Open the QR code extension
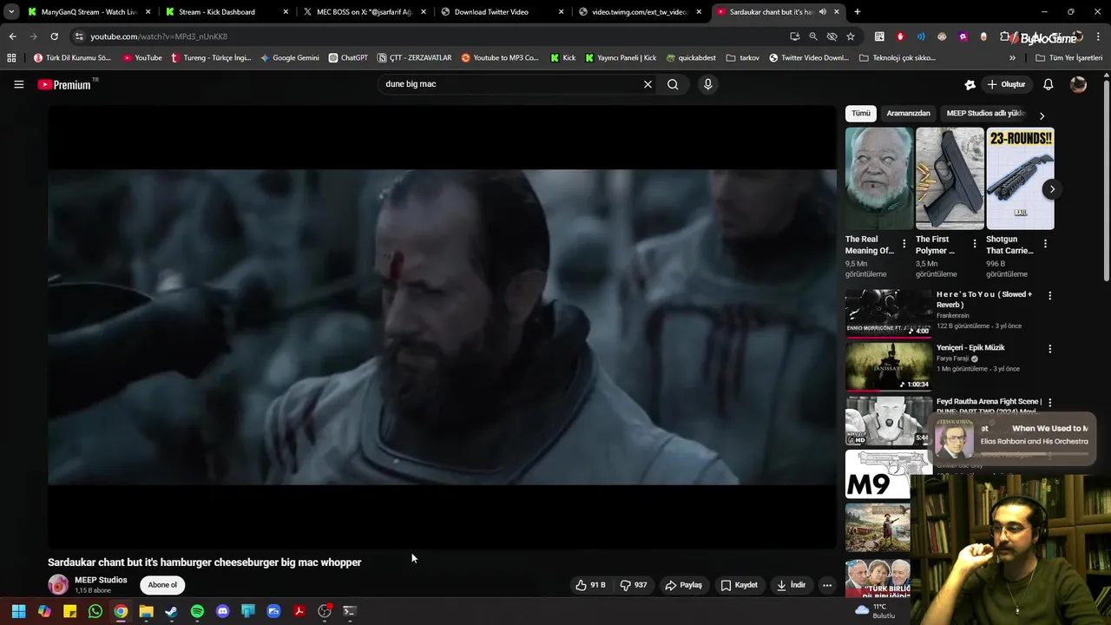1111x625 pixels. click(879, 36)
